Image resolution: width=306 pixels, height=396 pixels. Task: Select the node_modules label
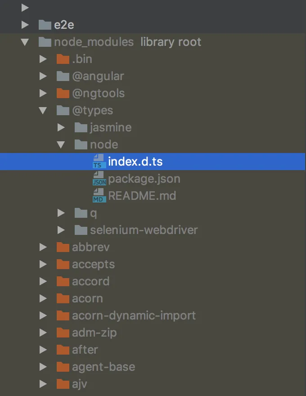tap(94, 42)
